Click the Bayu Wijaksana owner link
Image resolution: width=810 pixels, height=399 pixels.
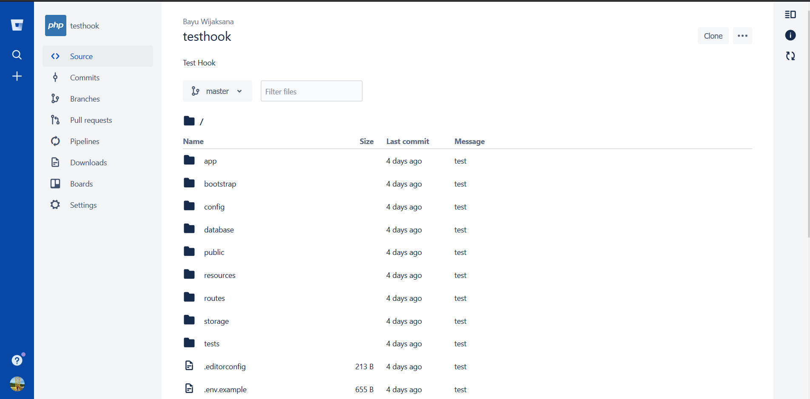click(x=208, y=22)
